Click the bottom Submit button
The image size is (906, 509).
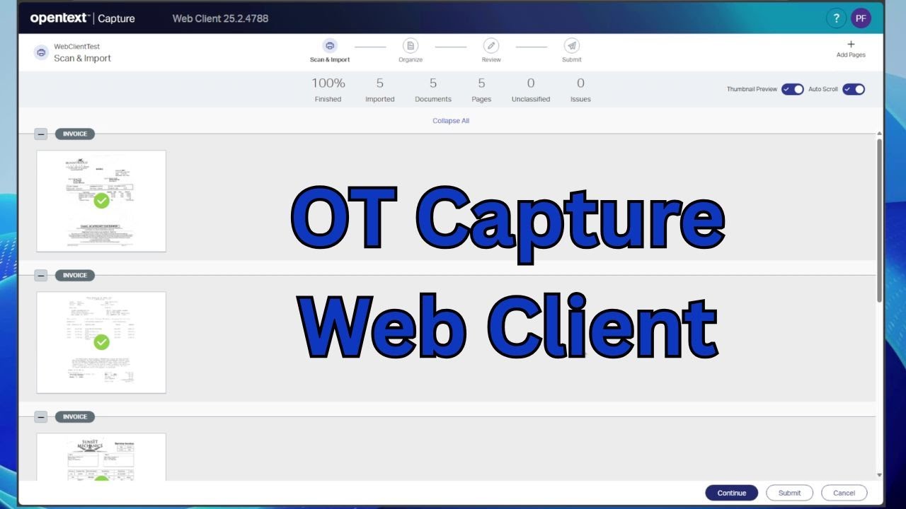790,493
